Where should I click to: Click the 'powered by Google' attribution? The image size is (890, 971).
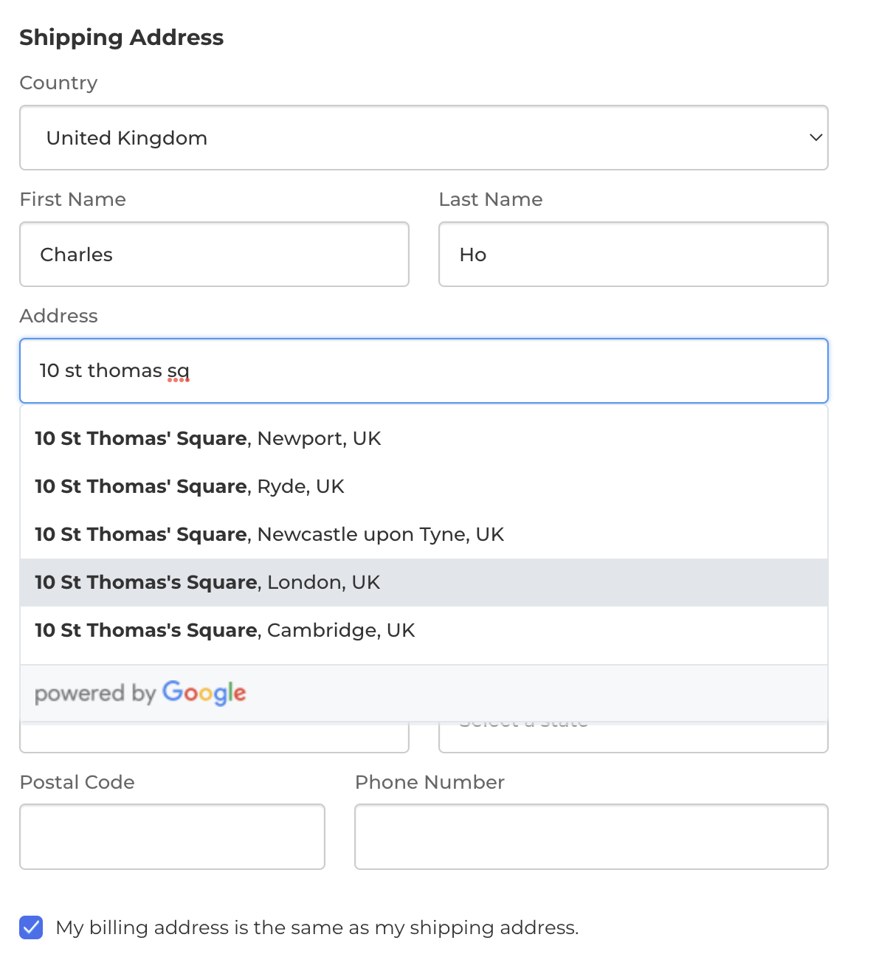coord(139,692)
